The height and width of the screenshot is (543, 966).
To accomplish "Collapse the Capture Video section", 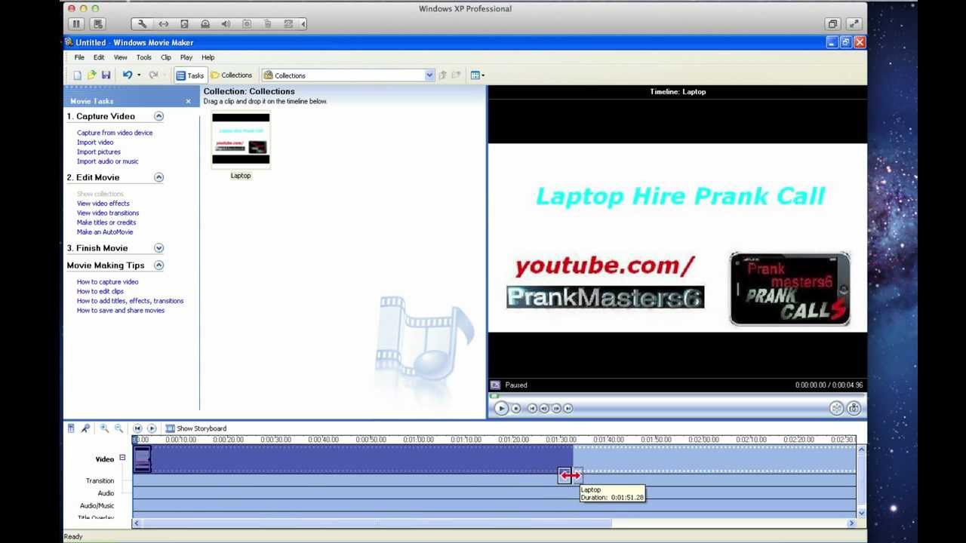I will 158,116.
